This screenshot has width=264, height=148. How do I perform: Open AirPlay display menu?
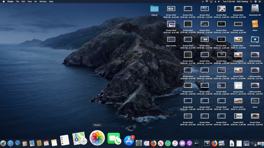pyautogui.click(x=211, y=1)
